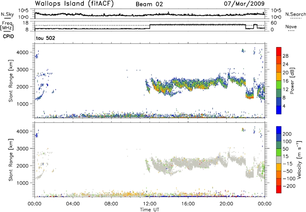The width and height of the screenshot is (306, 212).
Task: Select '2000' range tick in power panel
Action: 23,87
